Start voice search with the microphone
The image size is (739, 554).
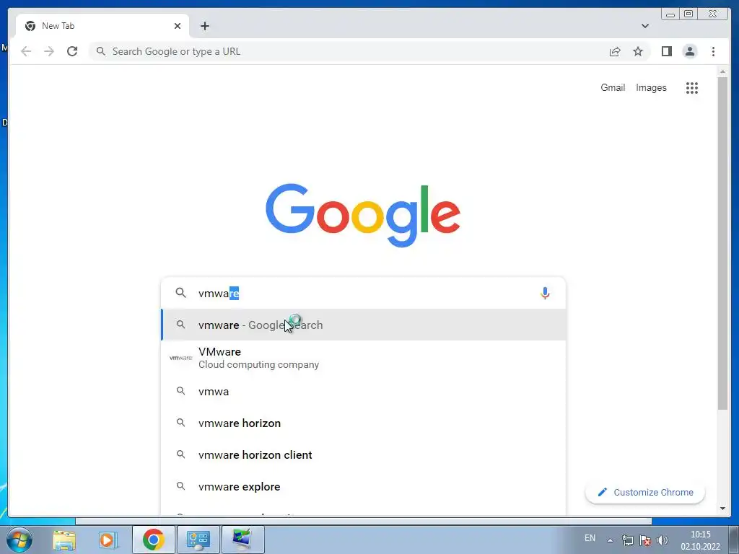(x=545, y=293)
